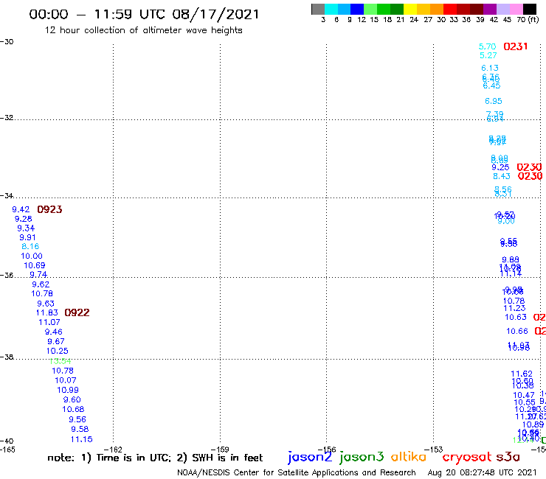Click the wave height value '11.15'
The height and width of the screenshot is (479, 546).
tap(81, 439)
